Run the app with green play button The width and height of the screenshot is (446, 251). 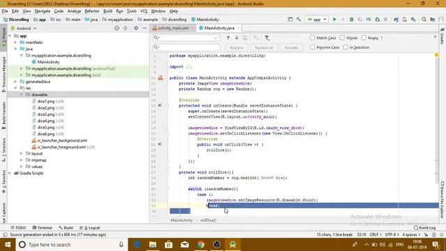point(334,20)
